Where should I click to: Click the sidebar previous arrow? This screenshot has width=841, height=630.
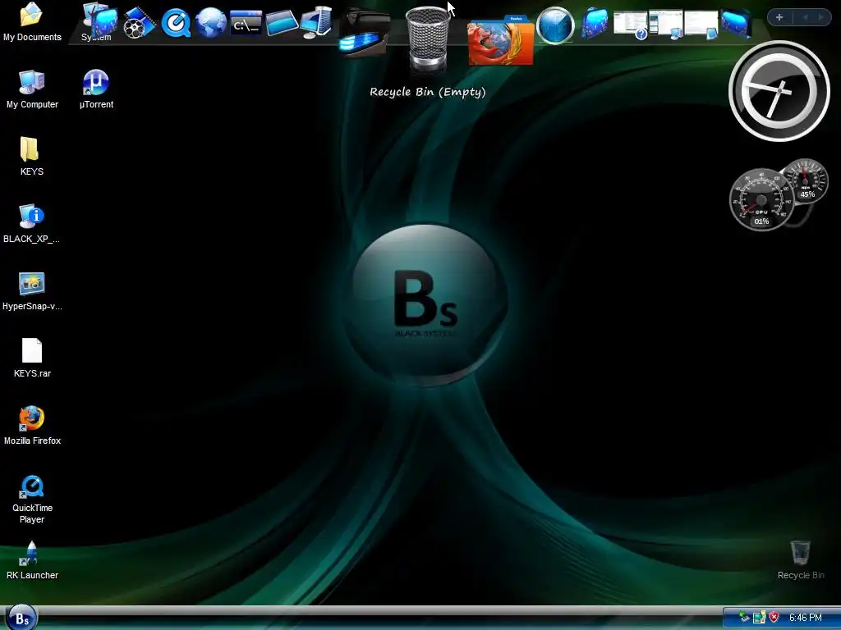coord(805,17)
